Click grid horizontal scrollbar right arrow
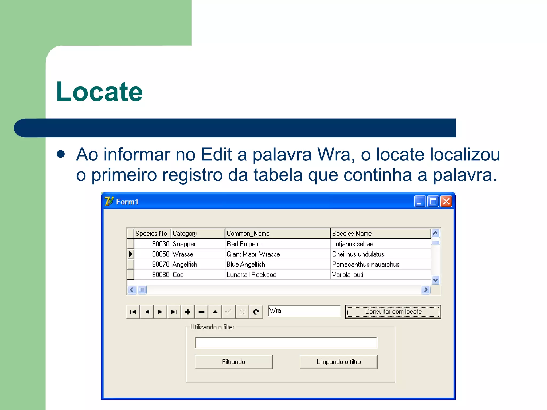The image size is (547, 410). tap(426, 290)
